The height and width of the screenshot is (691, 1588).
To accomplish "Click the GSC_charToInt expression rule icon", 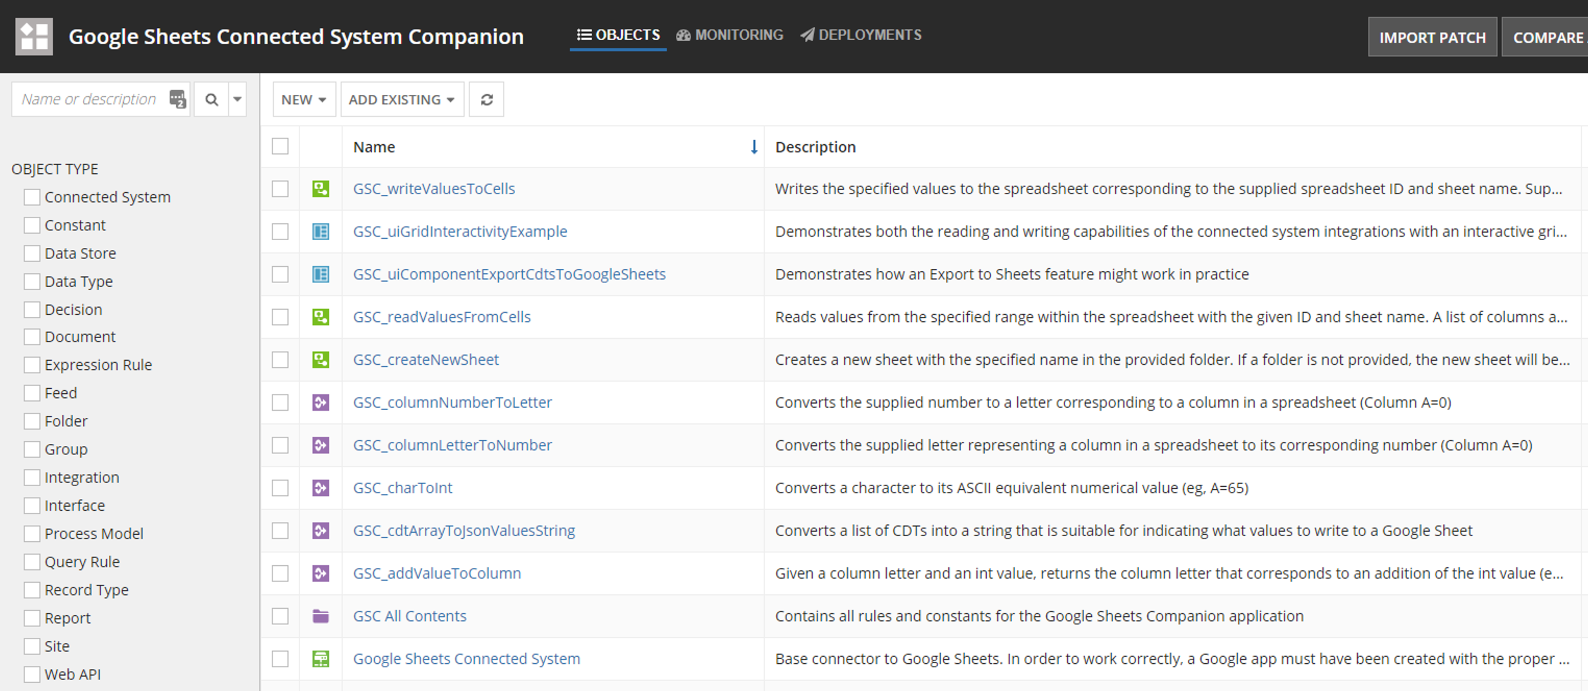I will click(x=320, y=488).
